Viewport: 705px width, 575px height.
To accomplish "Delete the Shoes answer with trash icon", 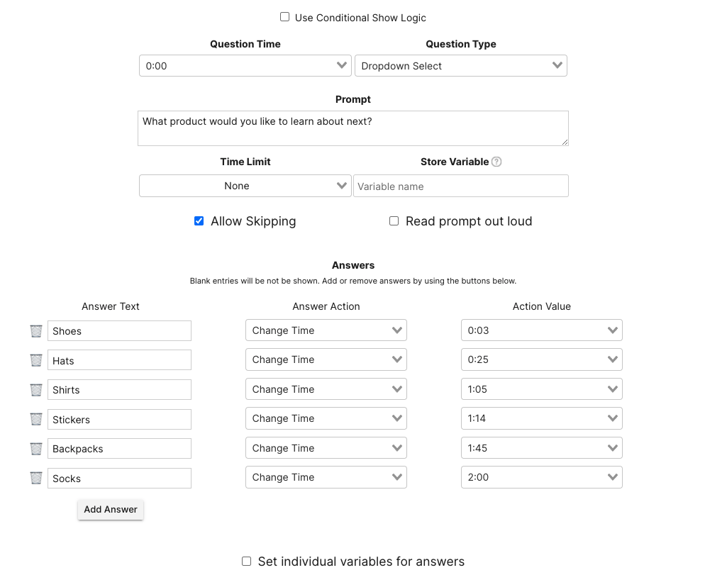I will tap(36, 331).
